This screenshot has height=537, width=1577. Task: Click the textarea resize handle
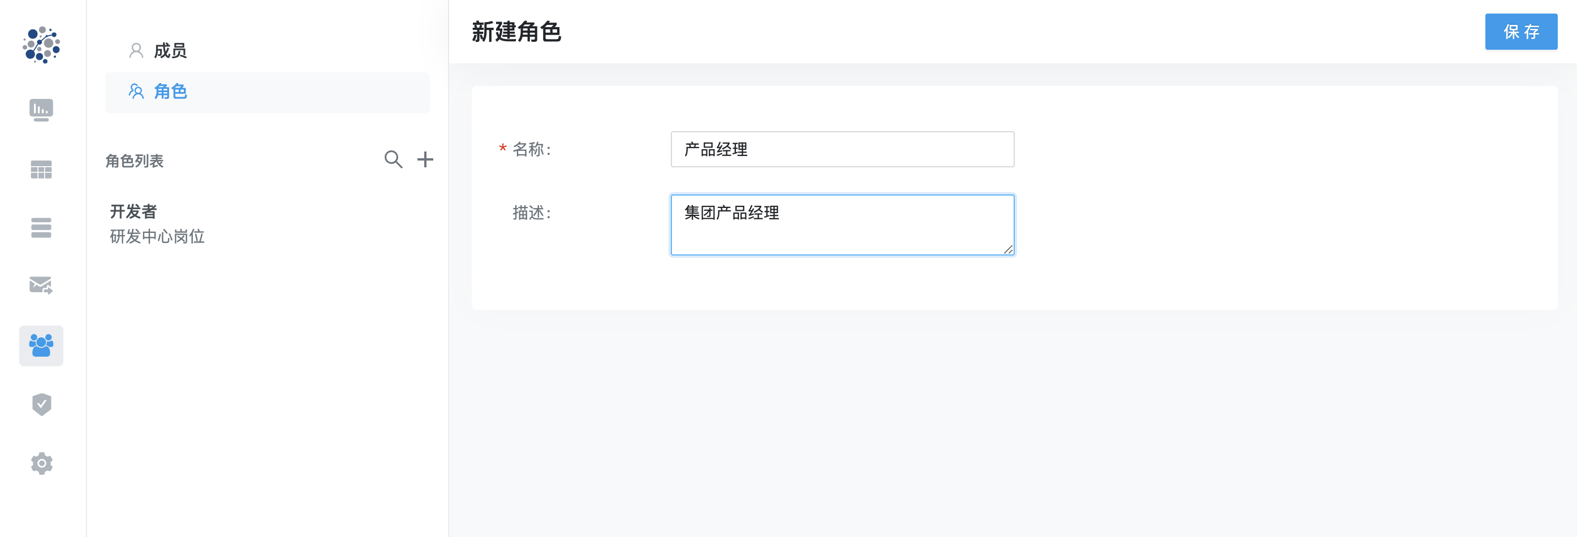pyautogui.click(x=1009, y=249)
